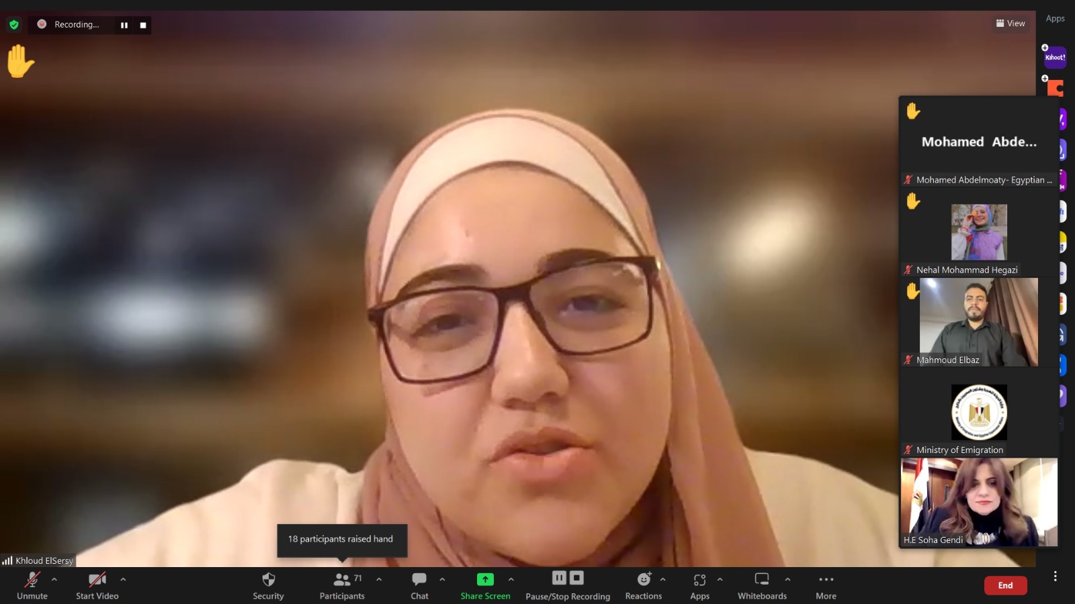The image size is (1075, 604).
Task: Select H.E Soha Gendi video thumbnail
Action: tap(978, 502)
